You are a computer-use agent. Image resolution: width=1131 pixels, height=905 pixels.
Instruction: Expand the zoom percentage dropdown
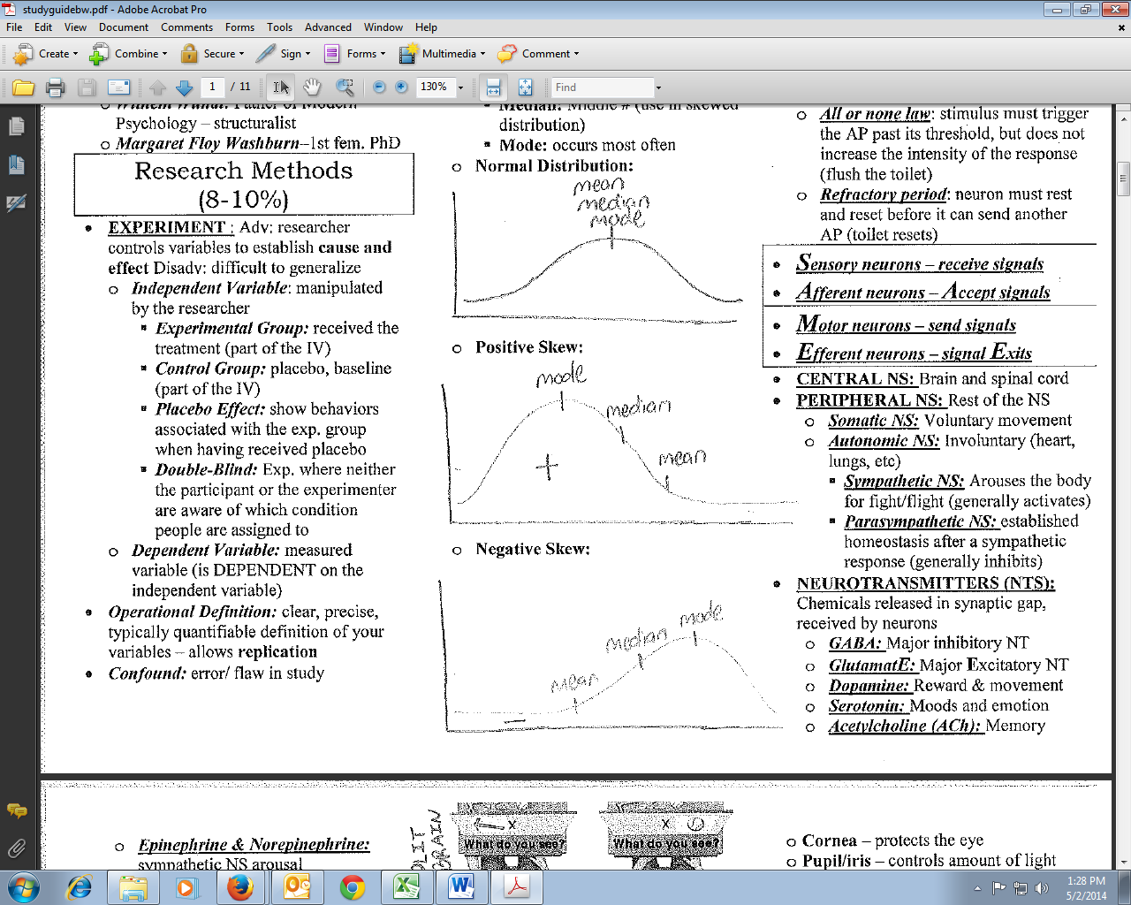tap(460, 87)
